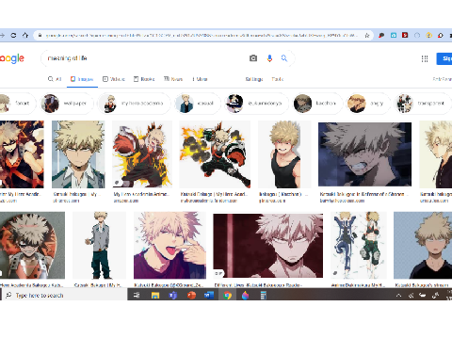452x339 pixels.
Task: Select the izuku midoriya chip
Action: 257,104
